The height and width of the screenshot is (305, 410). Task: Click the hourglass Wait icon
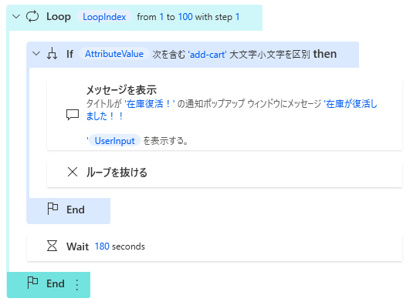point(52,246)
